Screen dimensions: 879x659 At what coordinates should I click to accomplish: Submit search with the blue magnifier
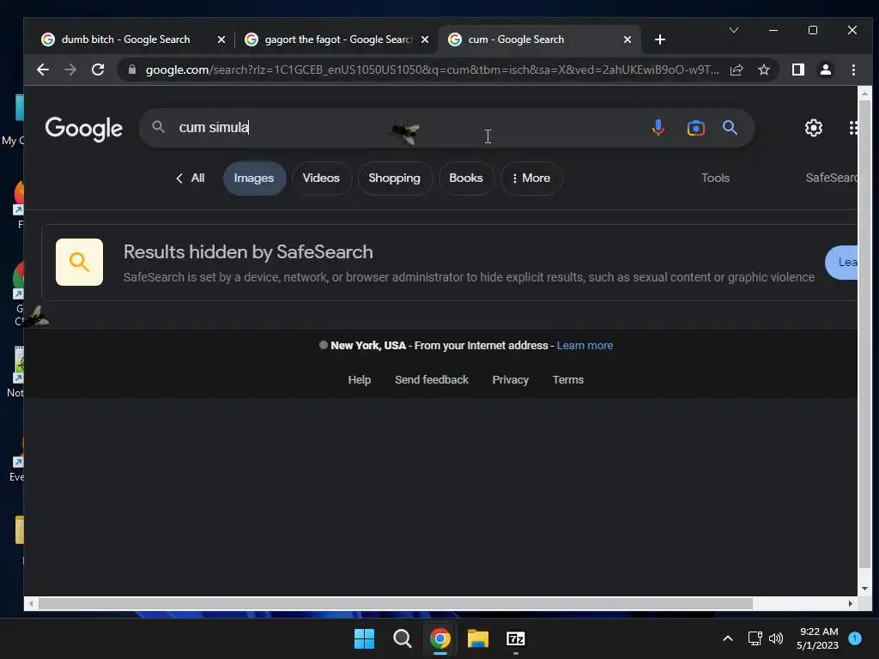tap(730, 128)
